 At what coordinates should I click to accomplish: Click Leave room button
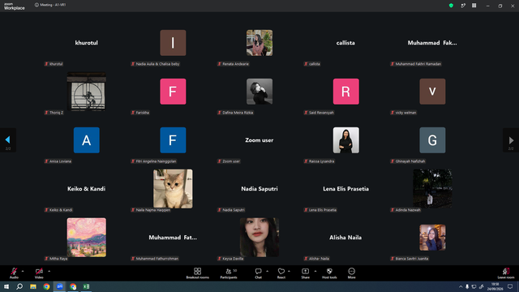click(506, 273)
